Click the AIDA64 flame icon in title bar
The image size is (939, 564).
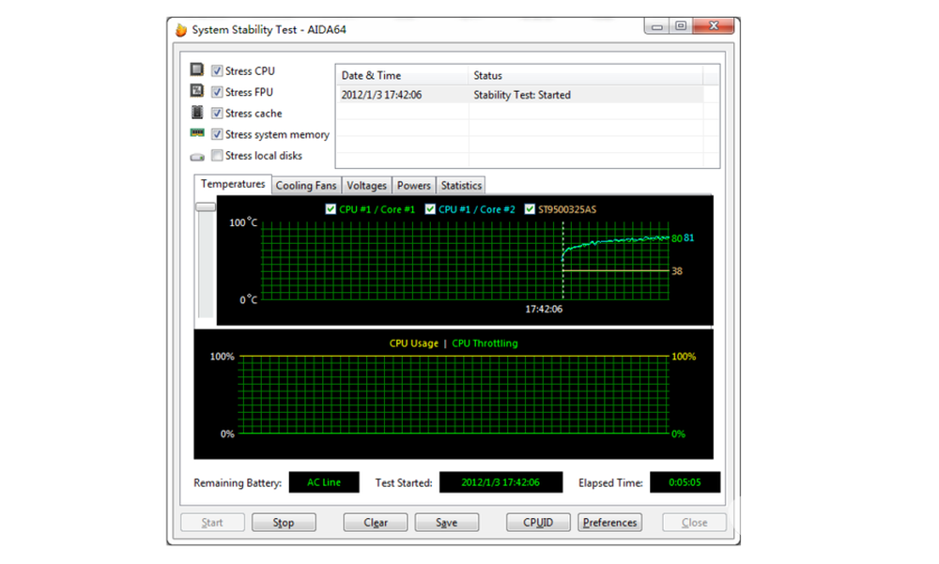[x=181, y=29]
